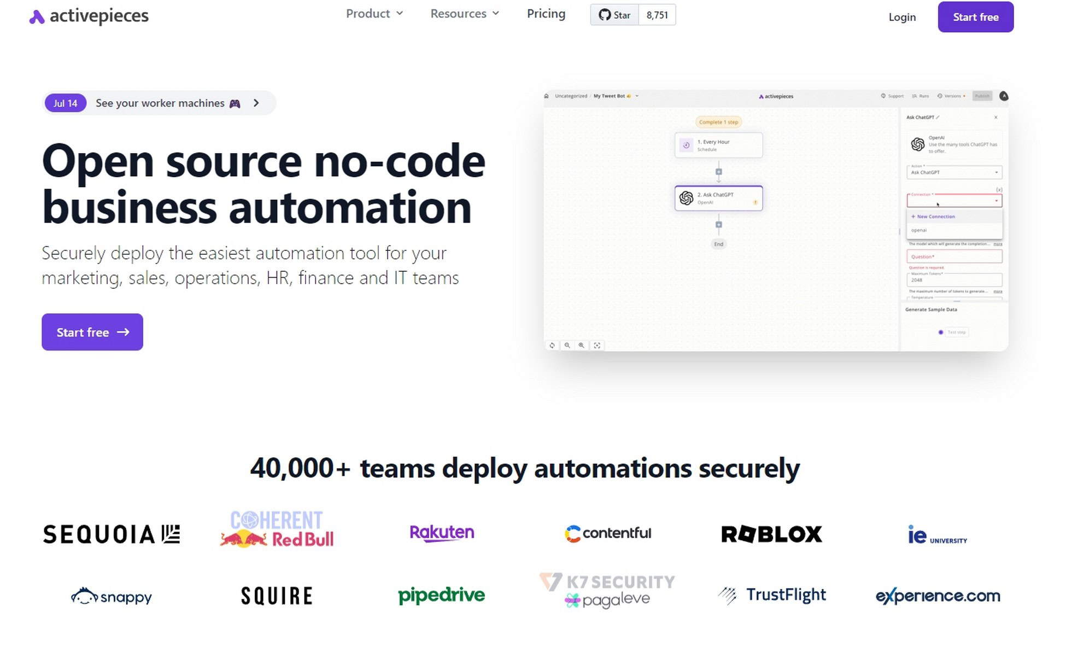
Task: Click the Snappy logo
Action: pyautogui.click(x=112, y=596)
